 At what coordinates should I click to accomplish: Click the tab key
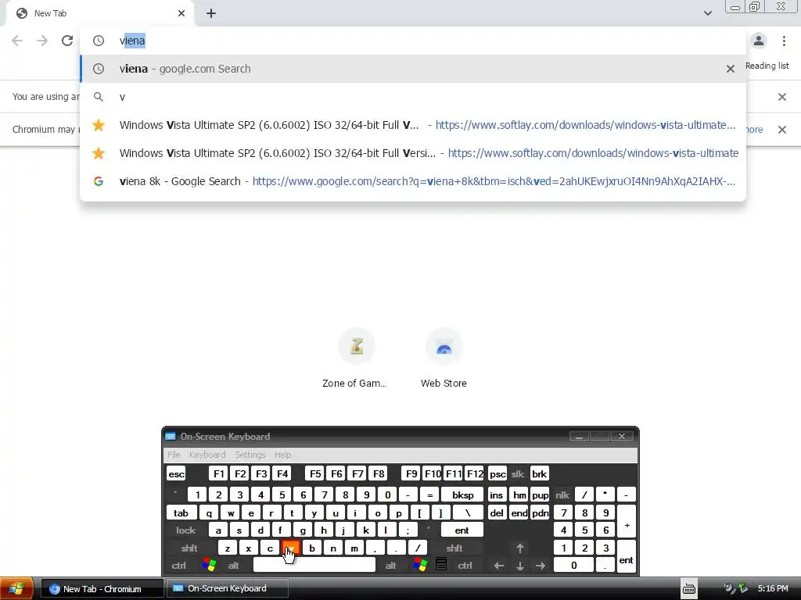181,512
